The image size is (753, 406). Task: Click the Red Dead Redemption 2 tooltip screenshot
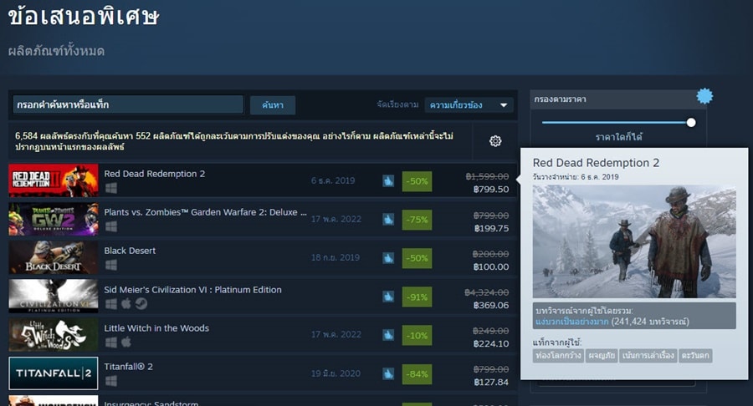634,241
